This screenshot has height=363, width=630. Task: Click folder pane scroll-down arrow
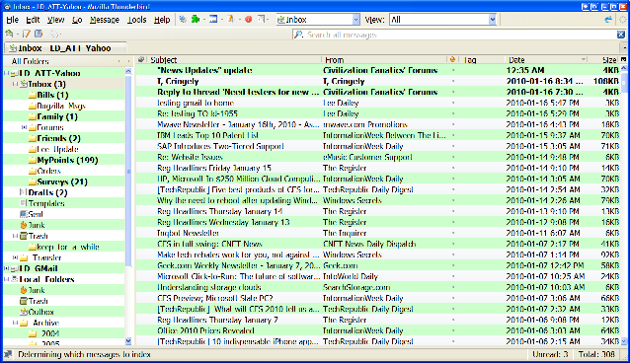coord(128,341)
